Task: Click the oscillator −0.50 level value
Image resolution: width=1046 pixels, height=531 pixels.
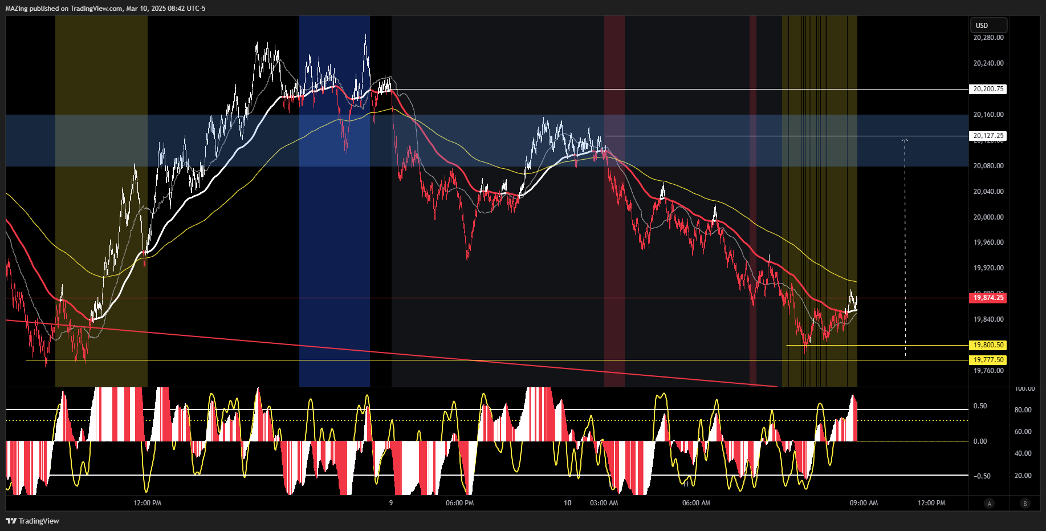Action: [981, 476]
